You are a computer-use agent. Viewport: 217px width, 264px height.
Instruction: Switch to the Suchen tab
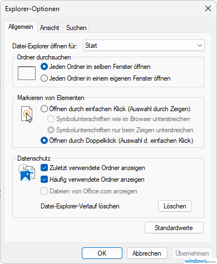tap(76, 28)
